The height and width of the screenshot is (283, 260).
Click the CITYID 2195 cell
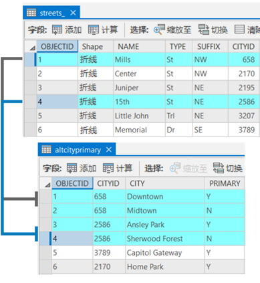[x=244, y=88]
